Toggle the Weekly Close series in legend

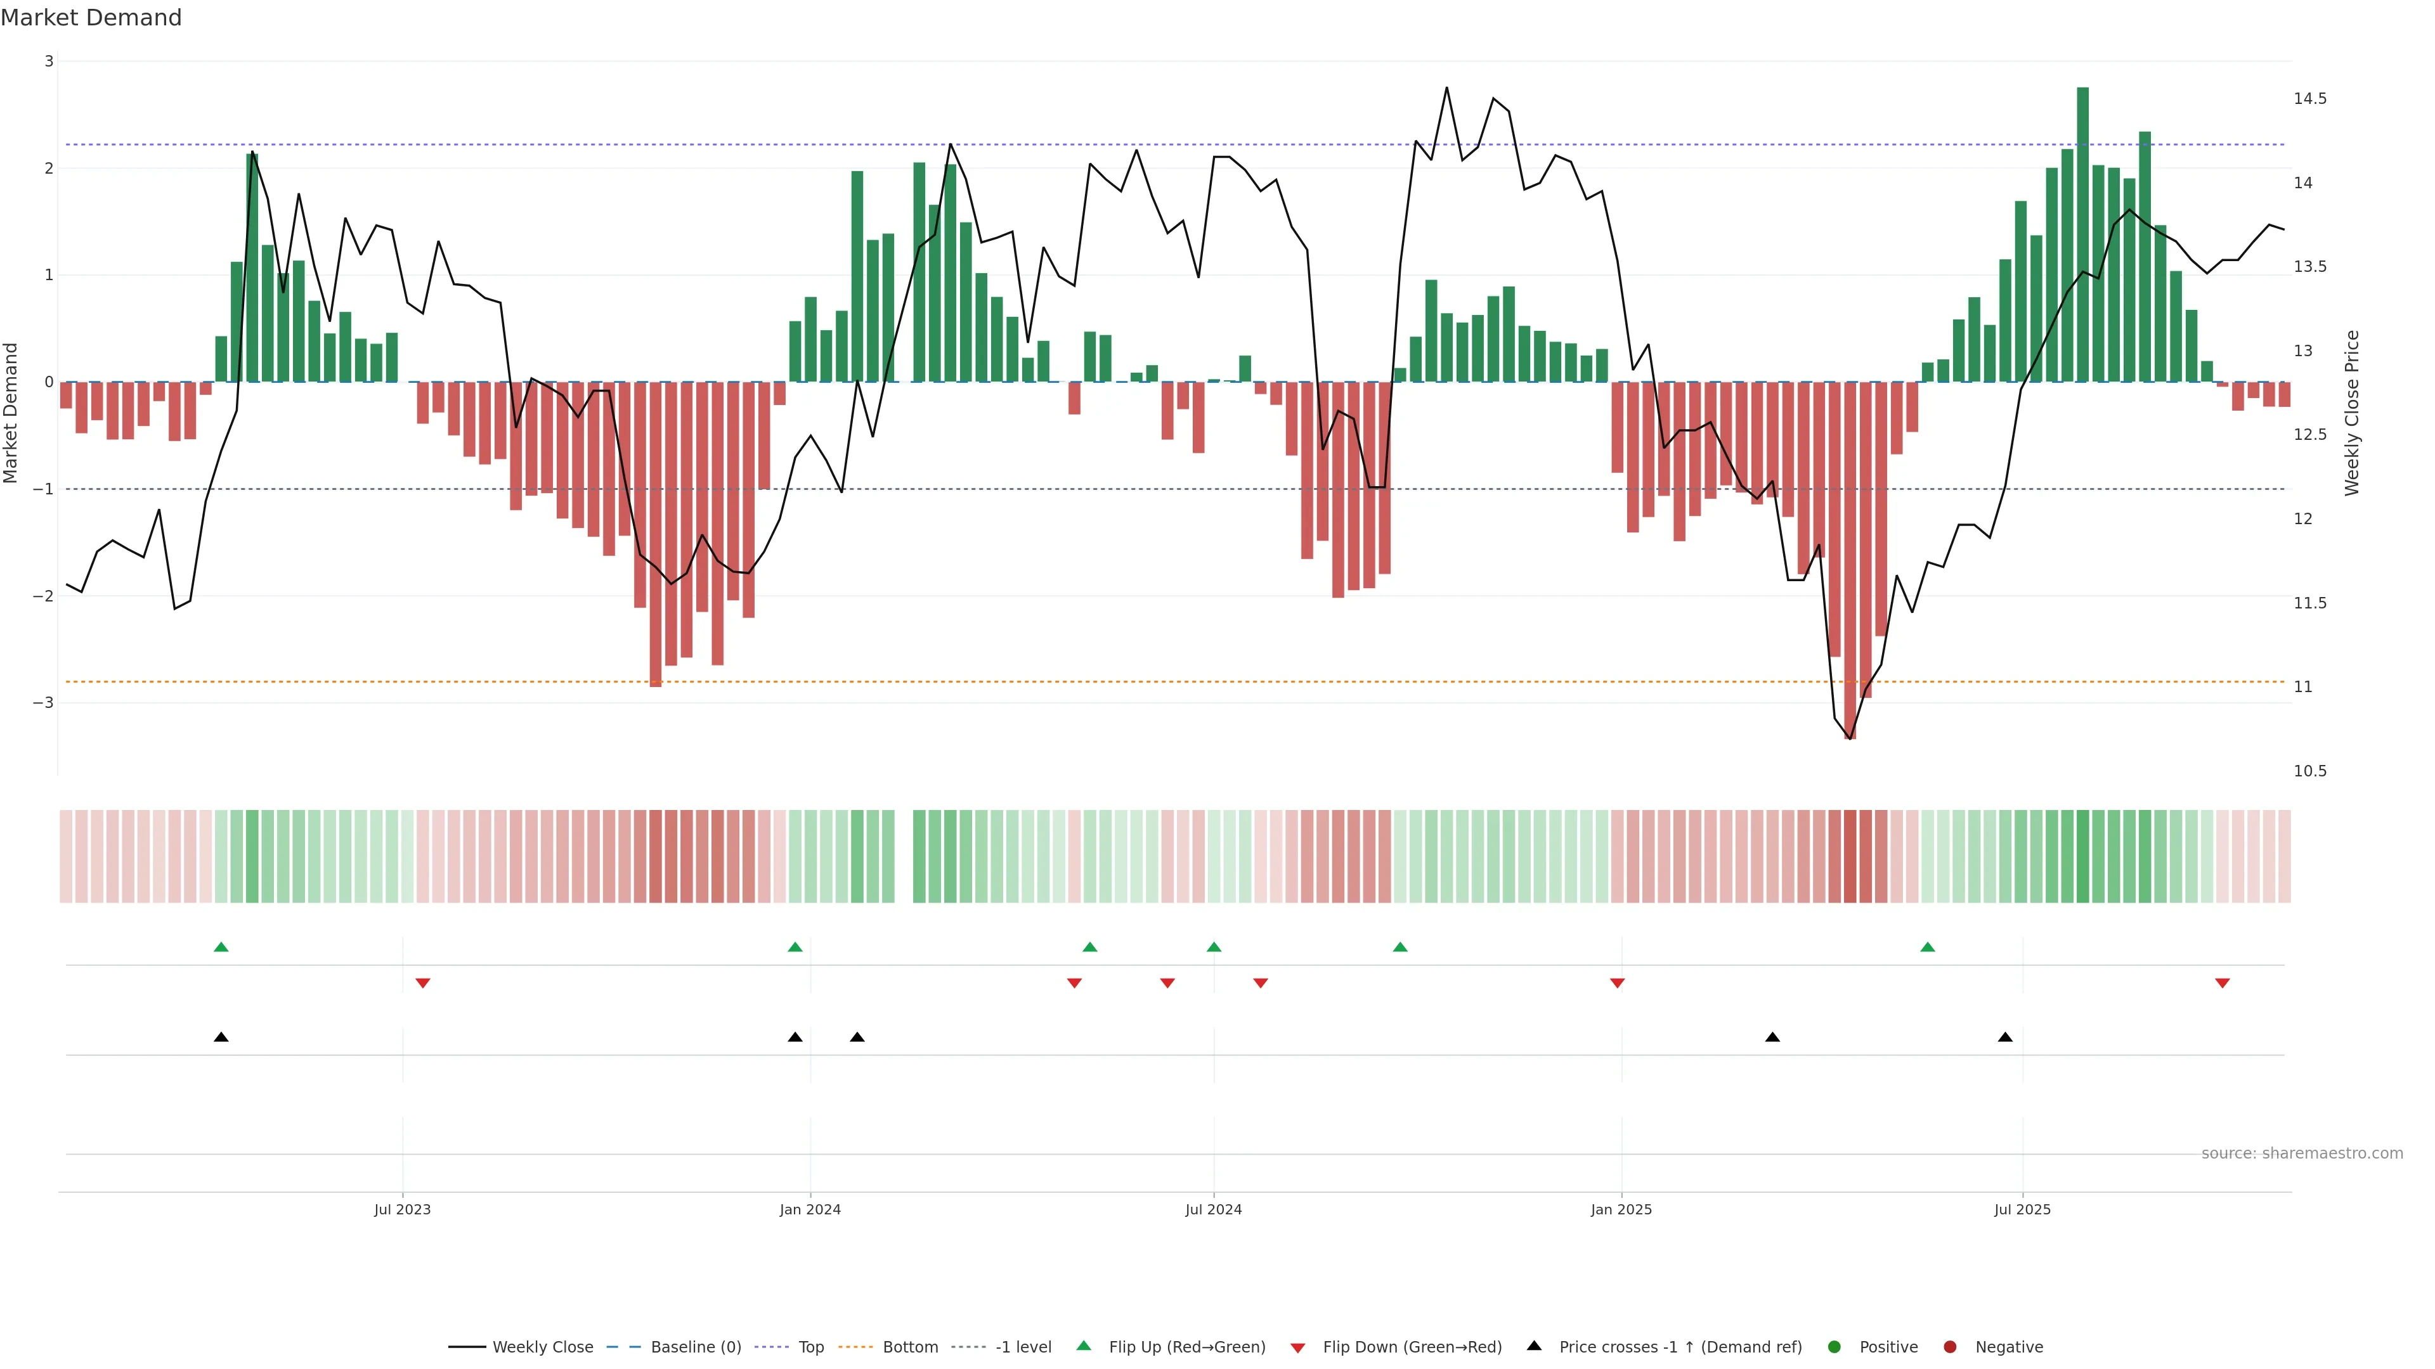542,1346
